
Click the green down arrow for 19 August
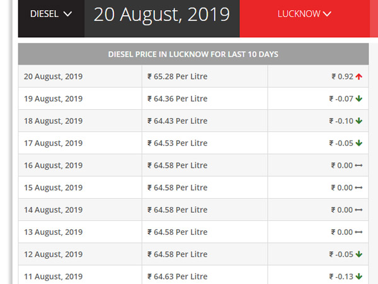359,98
